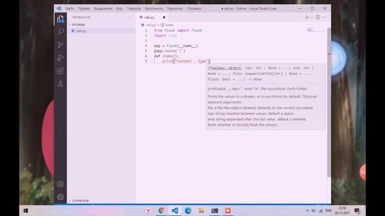Open the Search view in activity bar

[x=60, y=32]
